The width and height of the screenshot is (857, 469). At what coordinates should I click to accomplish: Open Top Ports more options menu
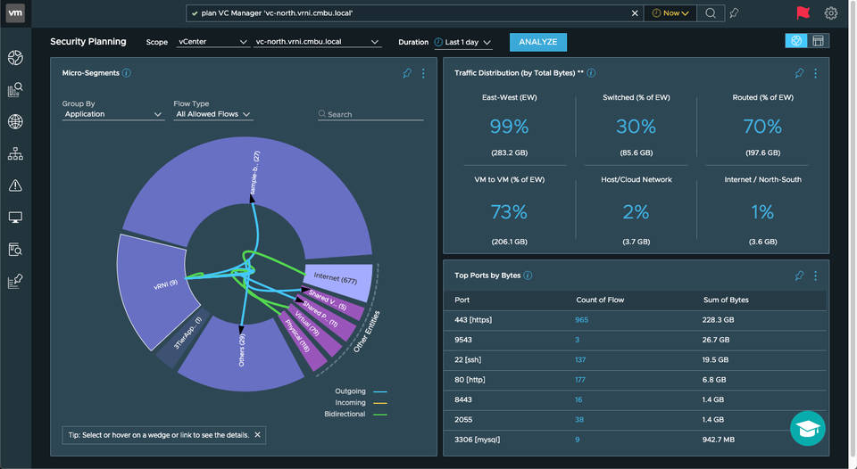coord(815,276)
